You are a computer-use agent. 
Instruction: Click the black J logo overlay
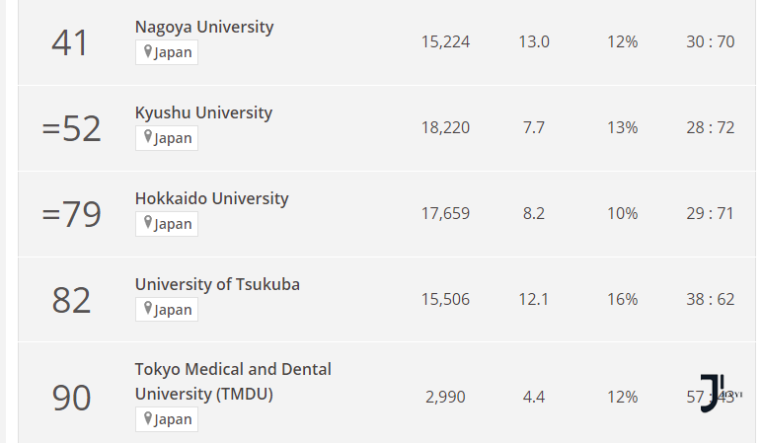pyautogui.click(x=713, y=393)
